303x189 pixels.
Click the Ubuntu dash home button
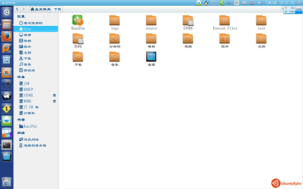(x=7, y=12)
